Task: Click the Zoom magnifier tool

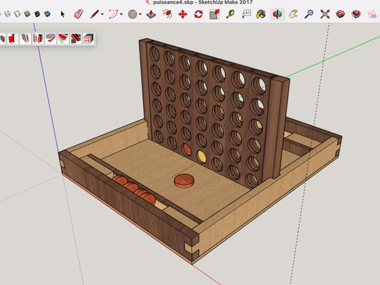Action: pyautogui.click(x=308, y=13)
